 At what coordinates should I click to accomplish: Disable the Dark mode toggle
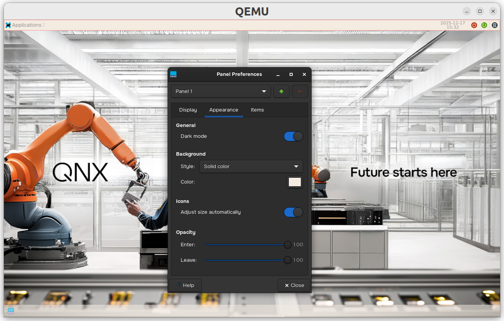[x=293, y=136]
